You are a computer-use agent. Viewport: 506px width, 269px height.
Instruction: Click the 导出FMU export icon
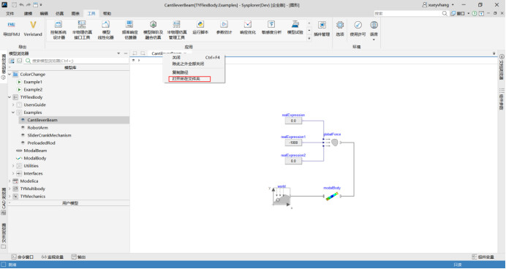coord(11,29)
